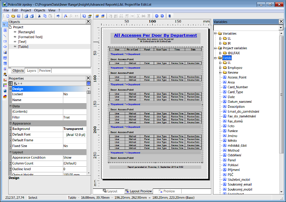Select the [Formatted Text] object in tree

point(30,37)
